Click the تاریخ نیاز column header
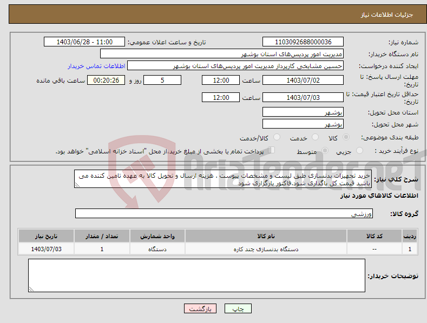This screenshot has height=323, width=427. click(x=47, y=236)
